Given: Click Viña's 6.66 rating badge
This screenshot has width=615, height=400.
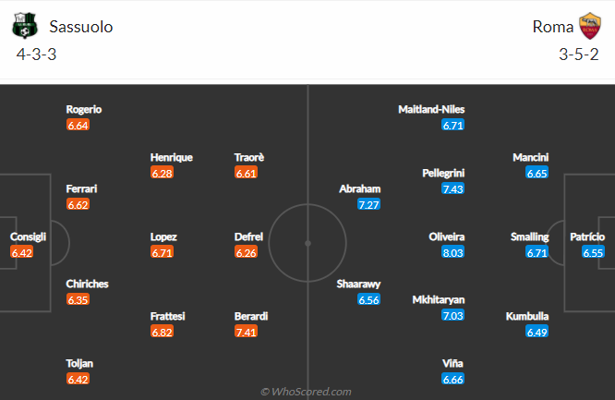Looking at the screenshot, I should pyautogui.click(x=453, y=380).
